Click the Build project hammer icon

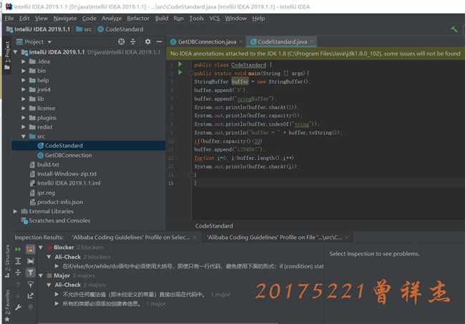pyautogui.click(x=454, y=29)
